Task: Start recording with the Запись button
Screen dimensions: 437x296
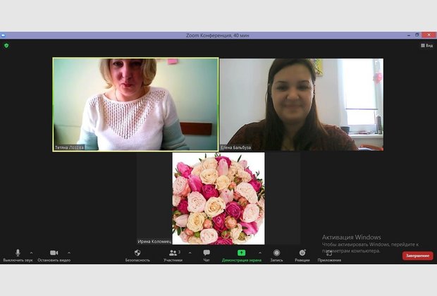Action: [276, 253]
